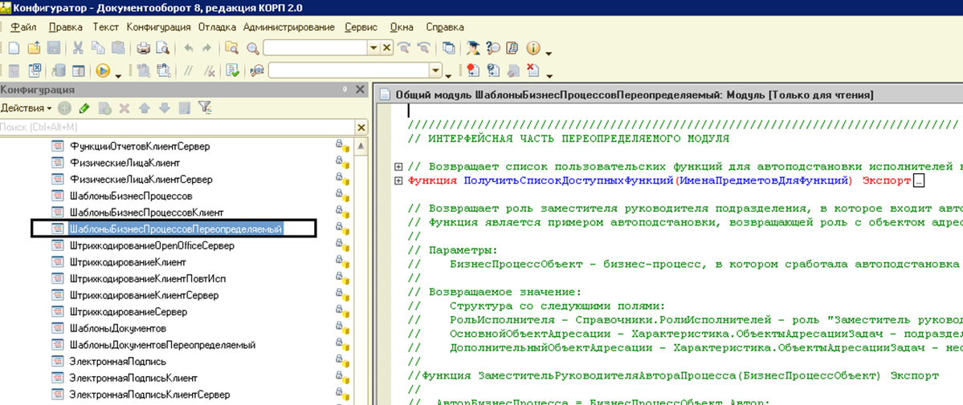This screenshot has width=963, height=405.
Task: Expand the ПолучитьСписокДоступныхФункций function block
Action: 398,180
